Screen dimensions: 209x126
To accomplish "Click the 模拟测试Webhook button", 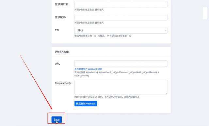I will [x=86, y=103].
